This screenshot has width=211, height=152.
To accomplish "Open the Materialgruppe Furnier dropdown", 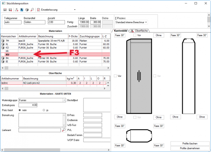I will pyautogui.click(x=64, y=100).
